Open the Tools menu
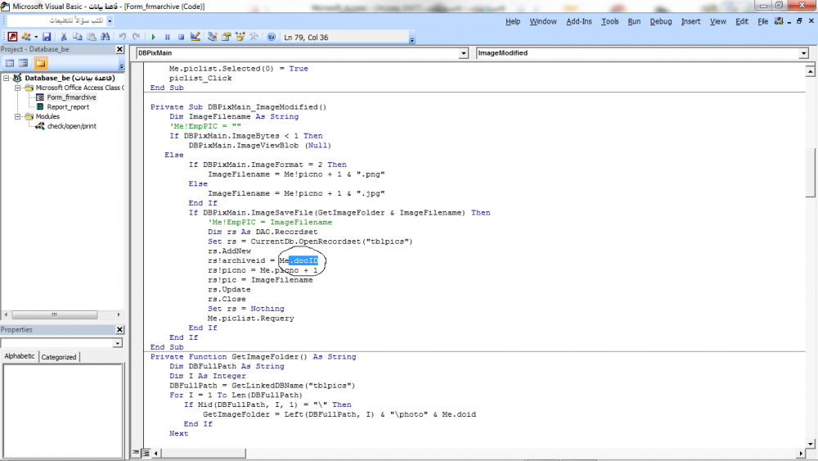Image resolution: width=818 pixels, height=461 pixels. pos(610,21)
